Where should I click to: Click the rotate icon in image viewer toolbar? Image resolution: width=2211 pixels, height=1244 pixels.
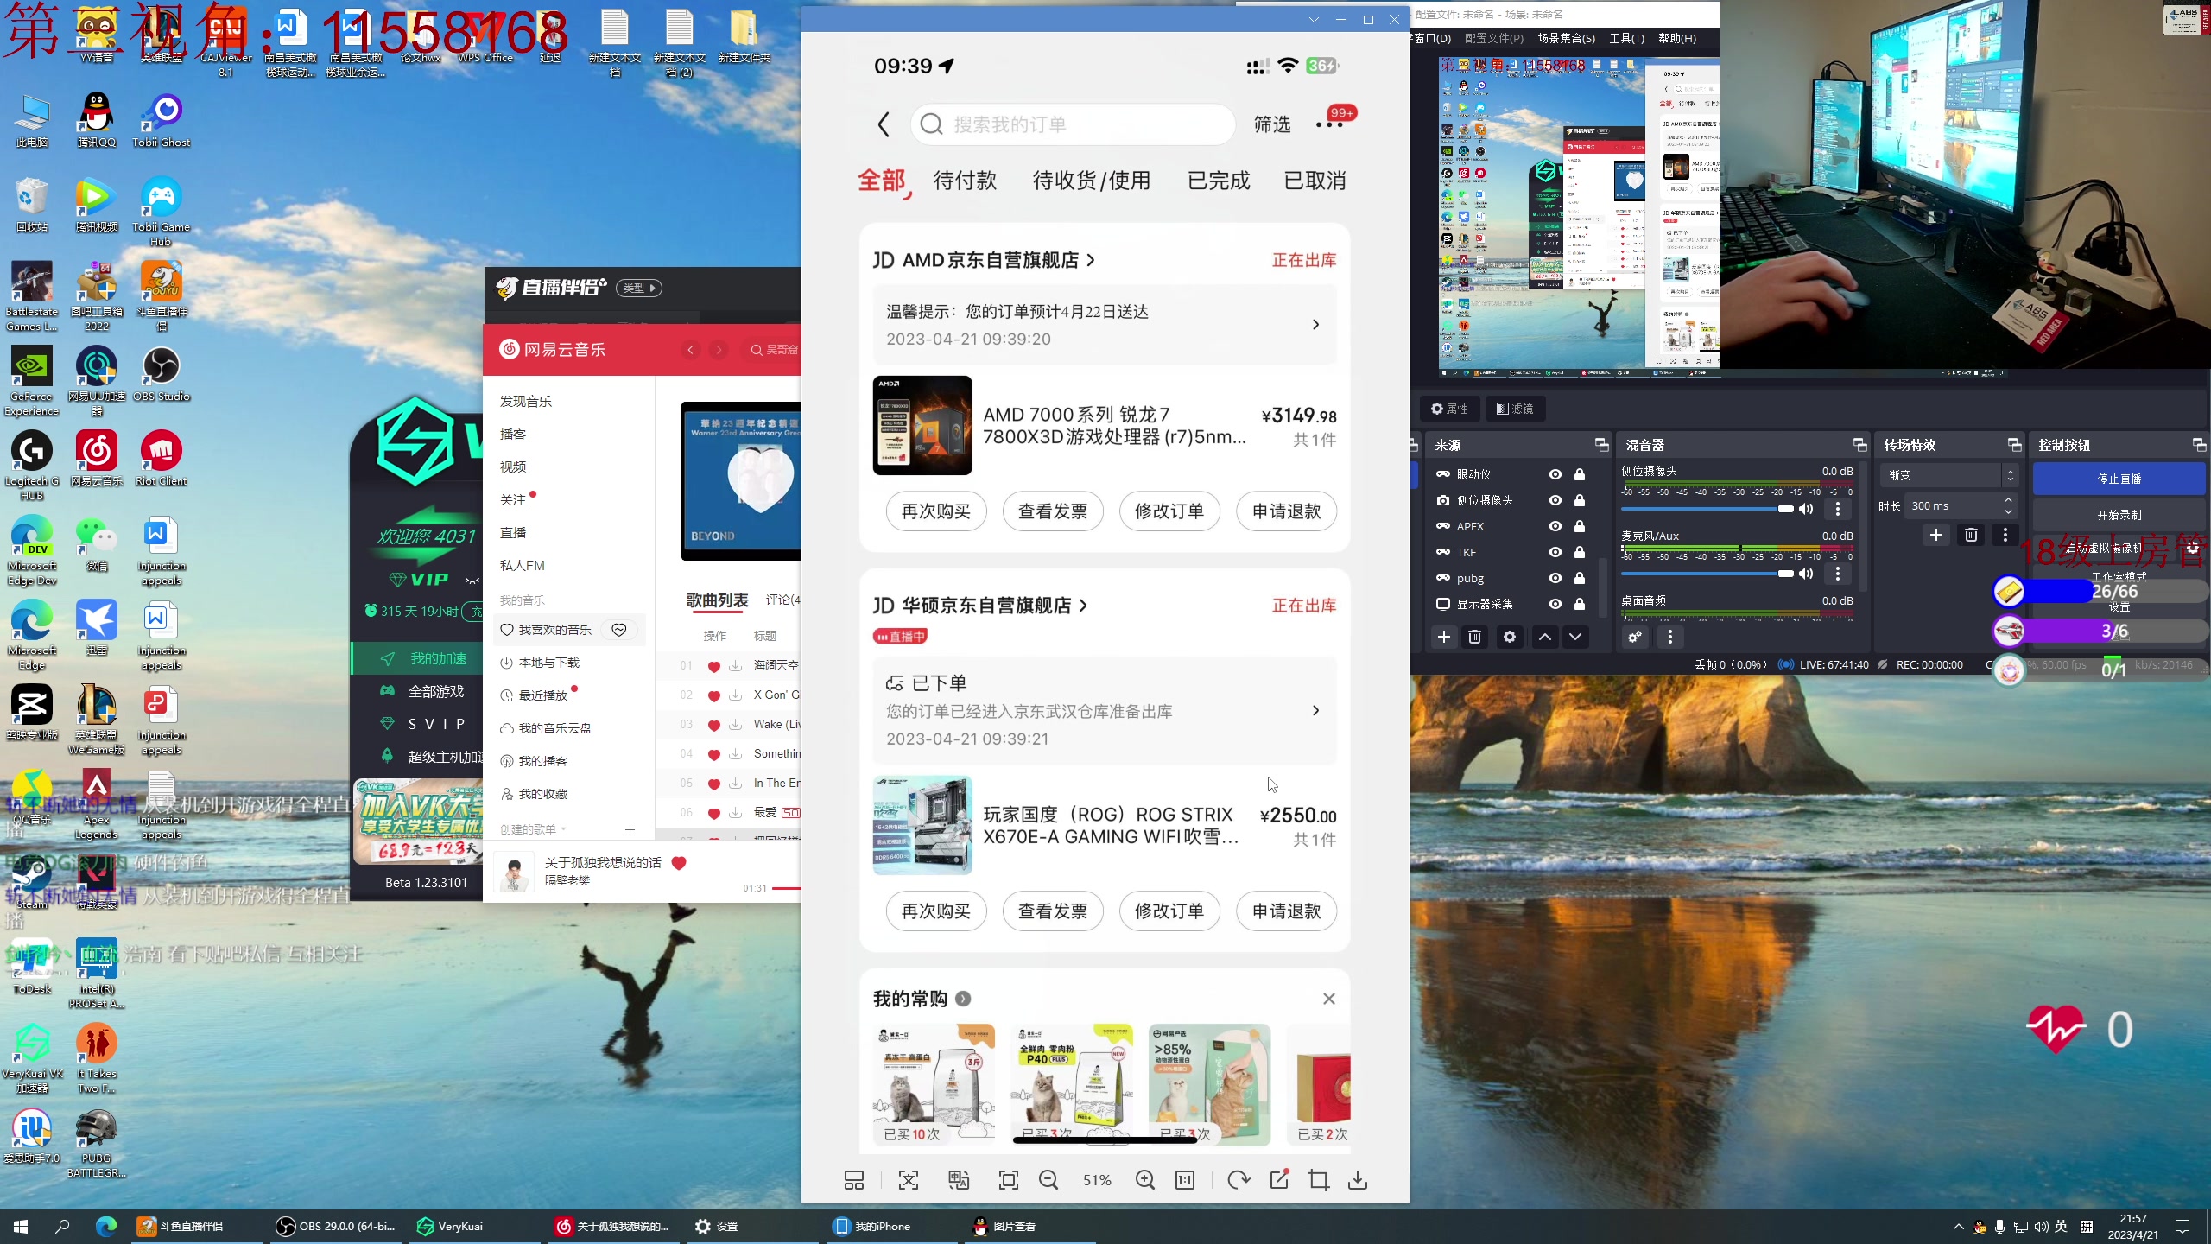pos(1238,1180)
